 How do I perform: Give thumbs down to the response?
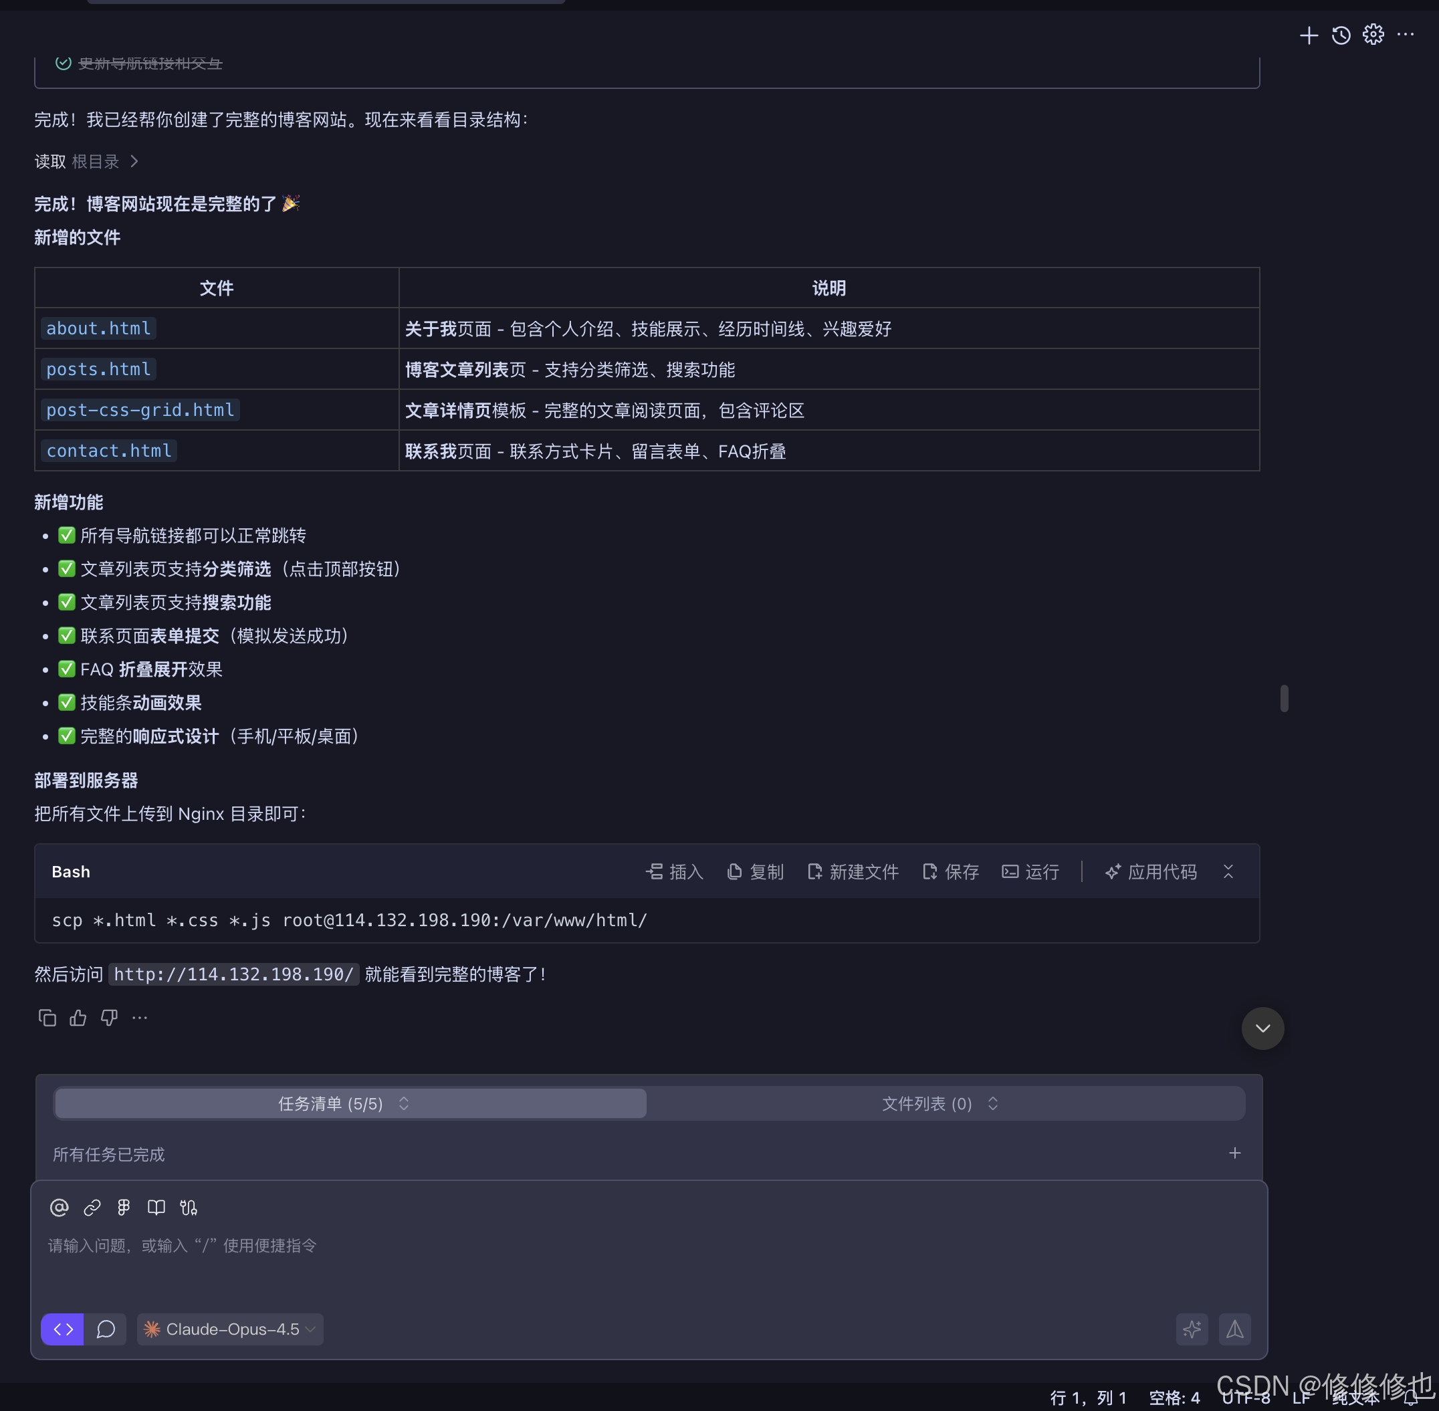tap(109, 1018)
